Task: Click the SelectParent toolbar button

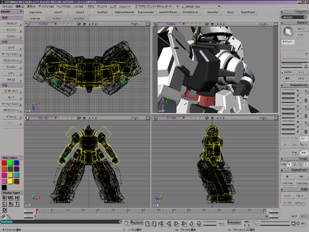Action: point(248,12)
